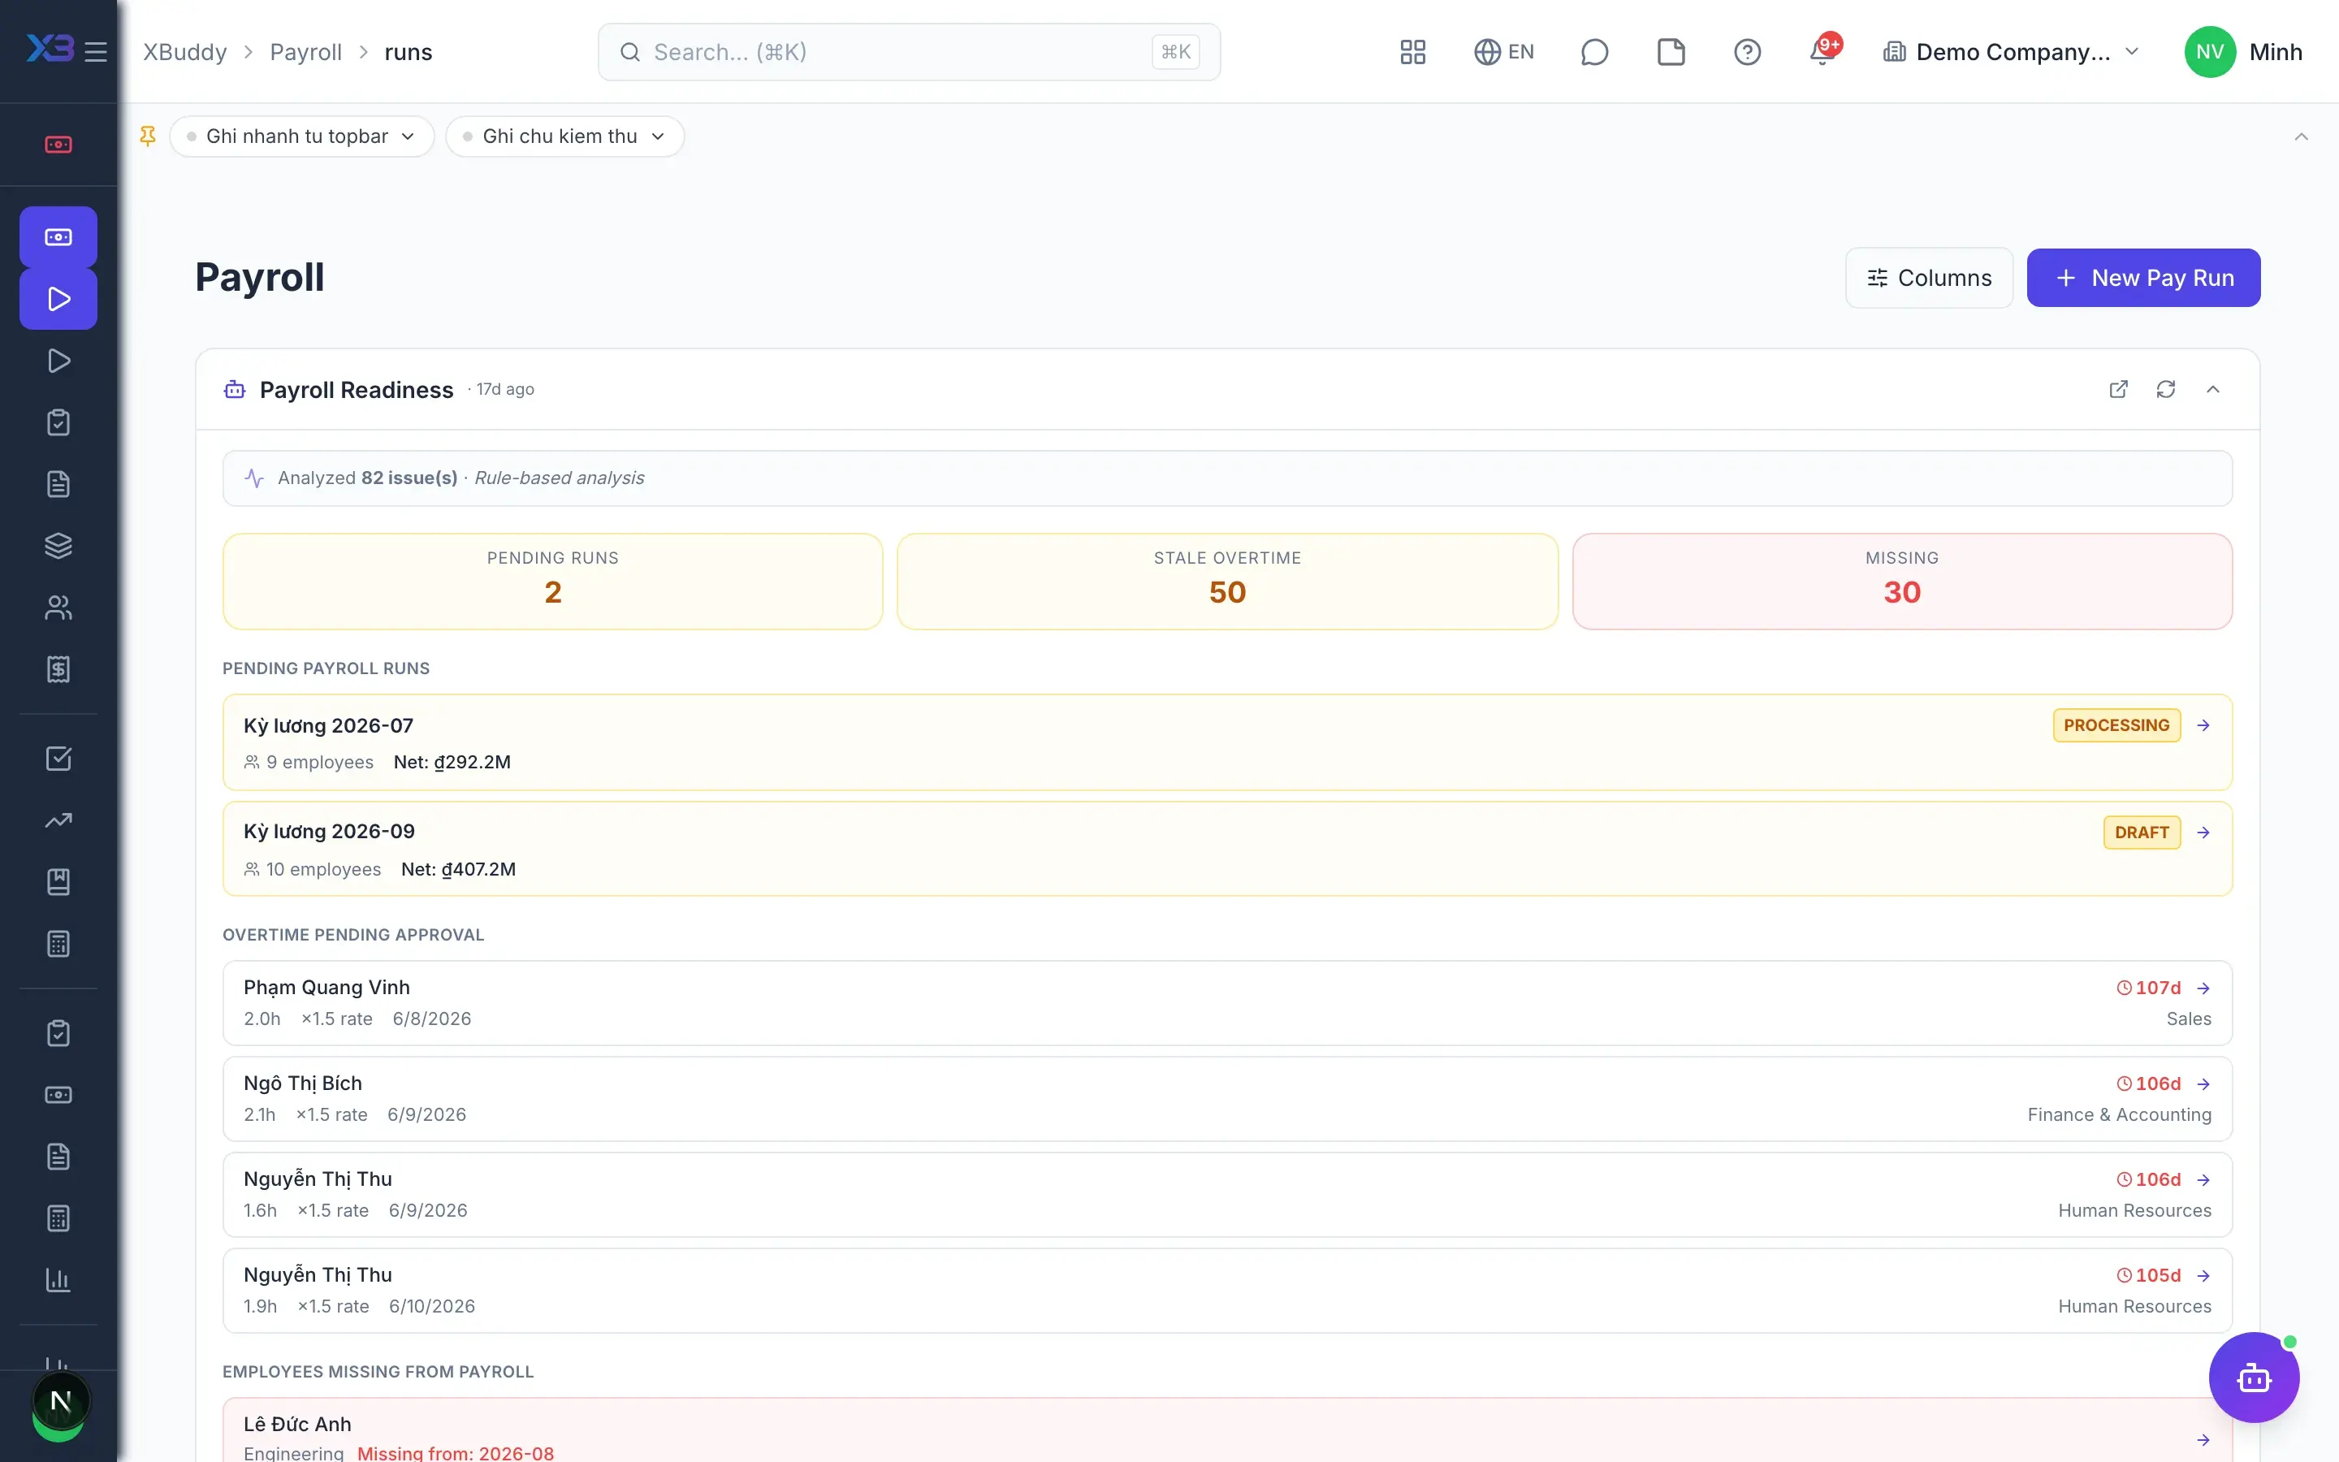This screenshot has width=2339, height=1462.
Task: Open Nguyễn Thị Thu 6/10/2026 overtime row
Action: pos(1226,1290)
